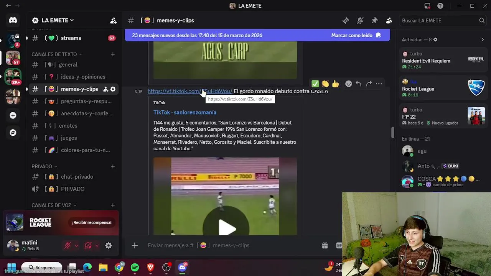
Task: Open pinned messages pin icon
Action: pos(375,20)
